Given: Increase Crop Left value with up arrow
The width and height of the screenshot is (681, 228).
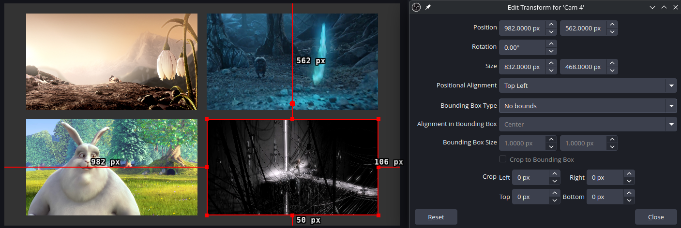Looking at the screenshot, I should pos(555,173).
